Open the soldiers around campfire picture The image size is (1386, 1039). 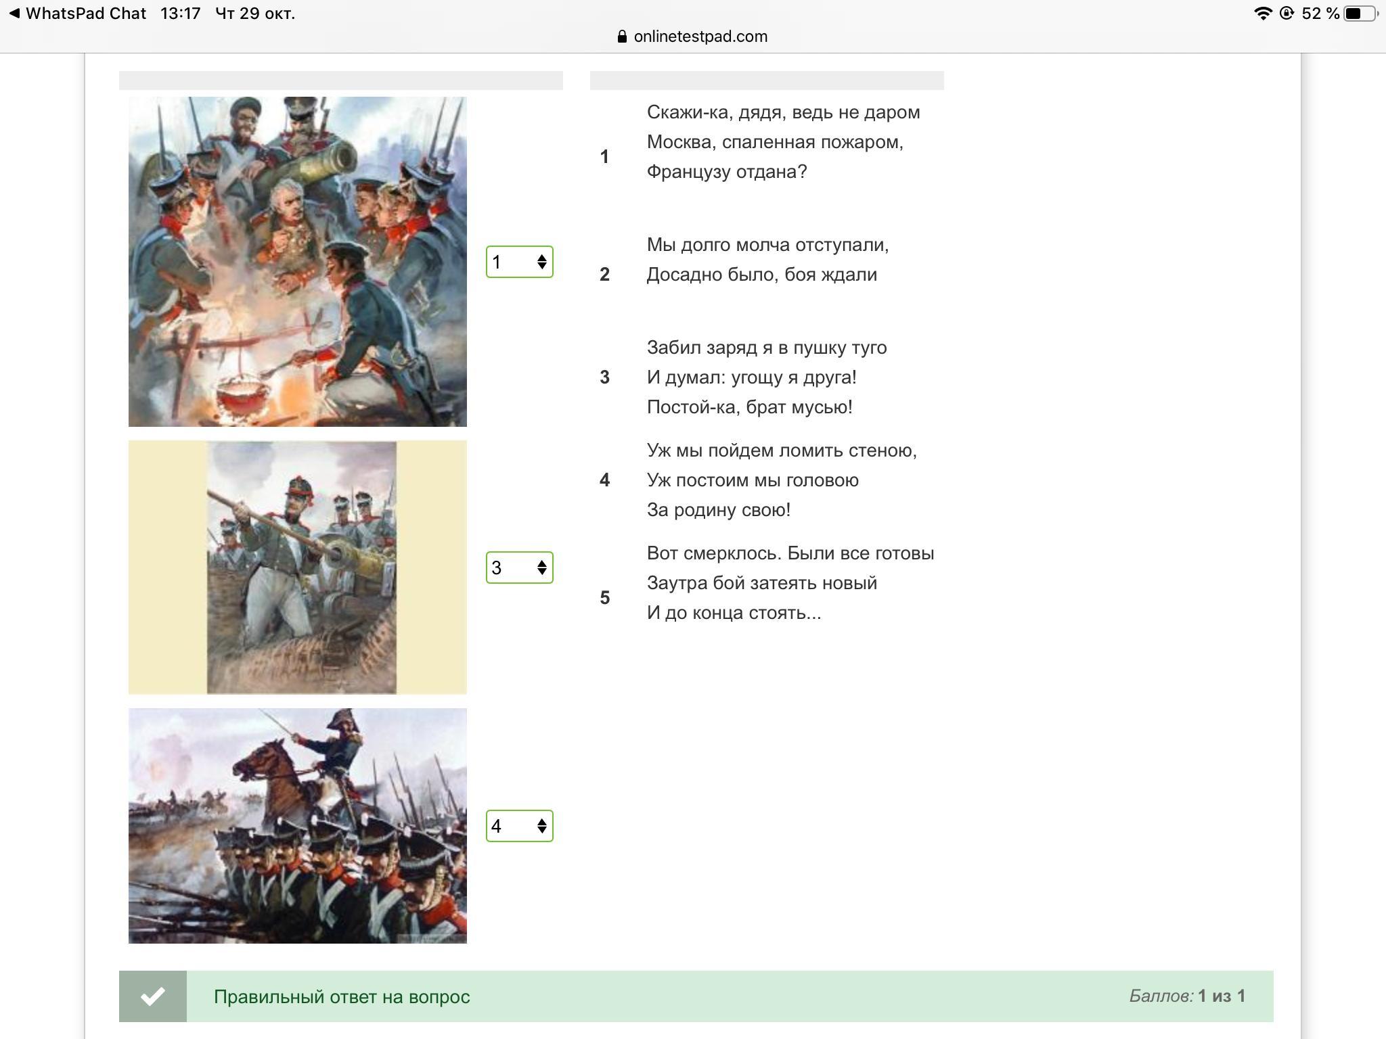coord(297,262)
